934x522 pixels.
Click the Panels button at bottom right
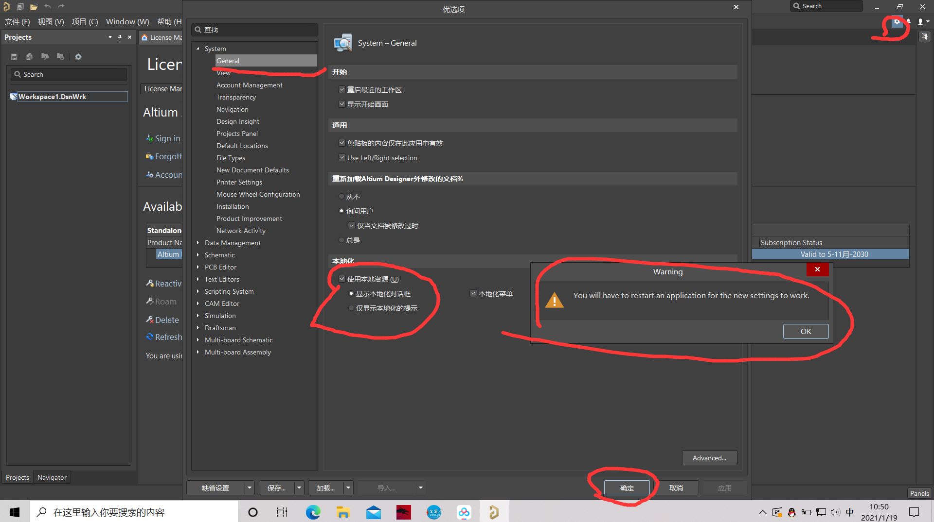pyautogui.click(x=919, y=493)
